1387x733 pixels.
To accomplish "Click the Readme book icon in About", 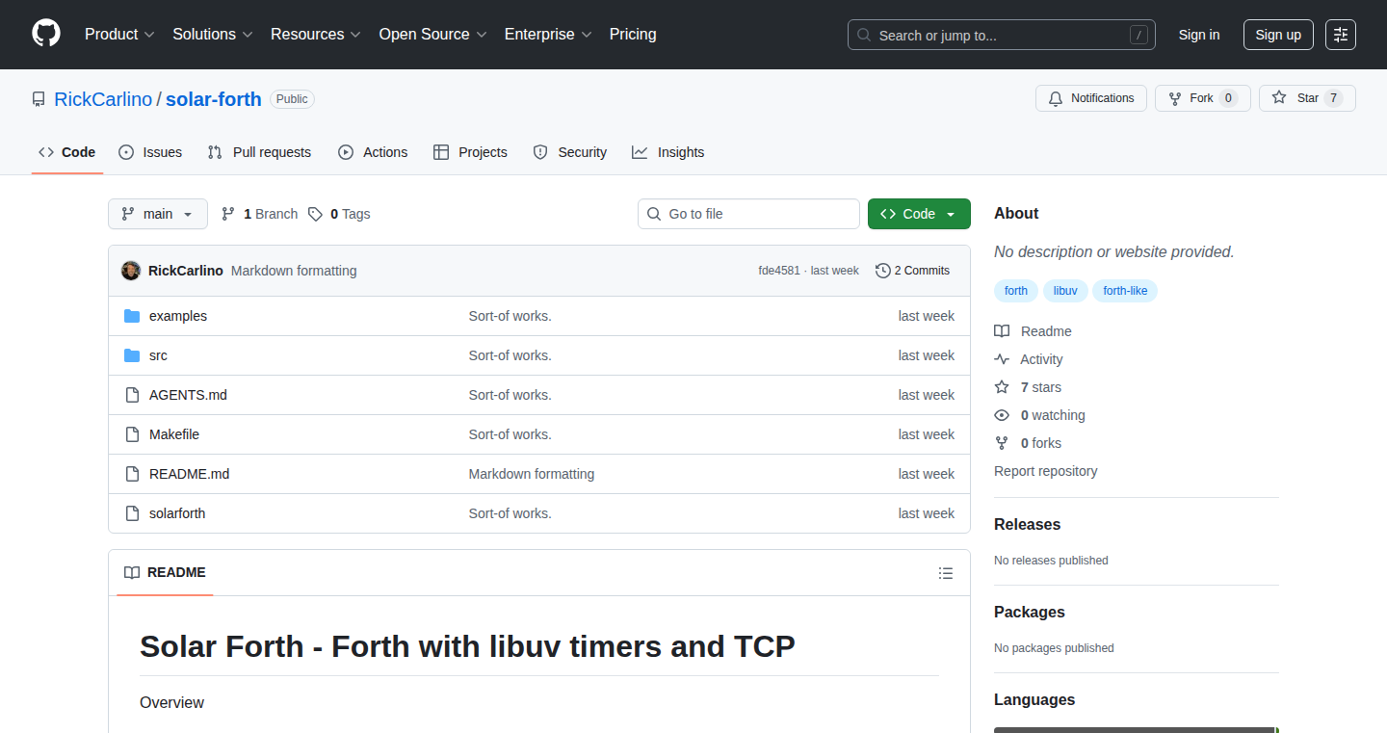I will coord(1002,331).
